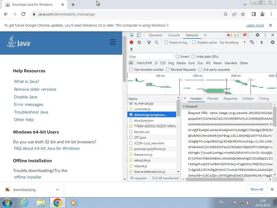277x208 pixels.
Task: Open Remove older versions link
Action: [x=35, y=89]
